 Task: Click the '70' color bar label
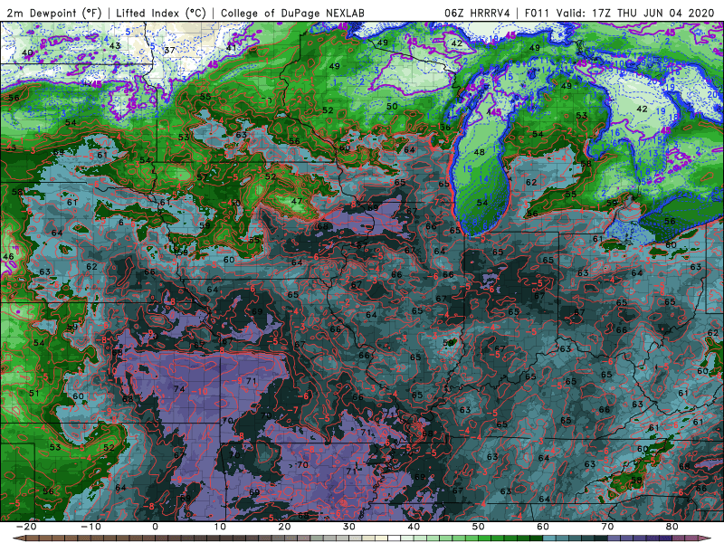607,527
